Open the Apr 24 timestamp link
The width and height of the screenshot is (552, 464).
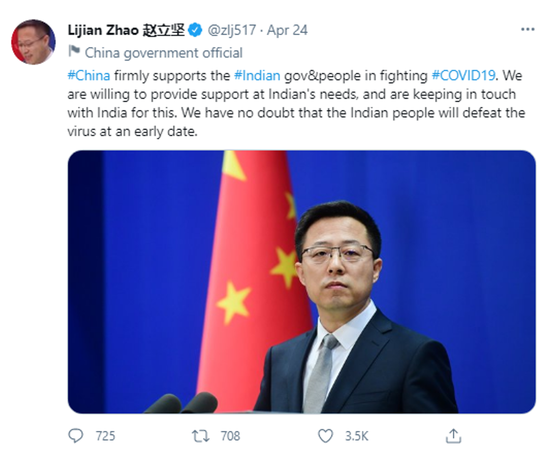coord(287,30)
